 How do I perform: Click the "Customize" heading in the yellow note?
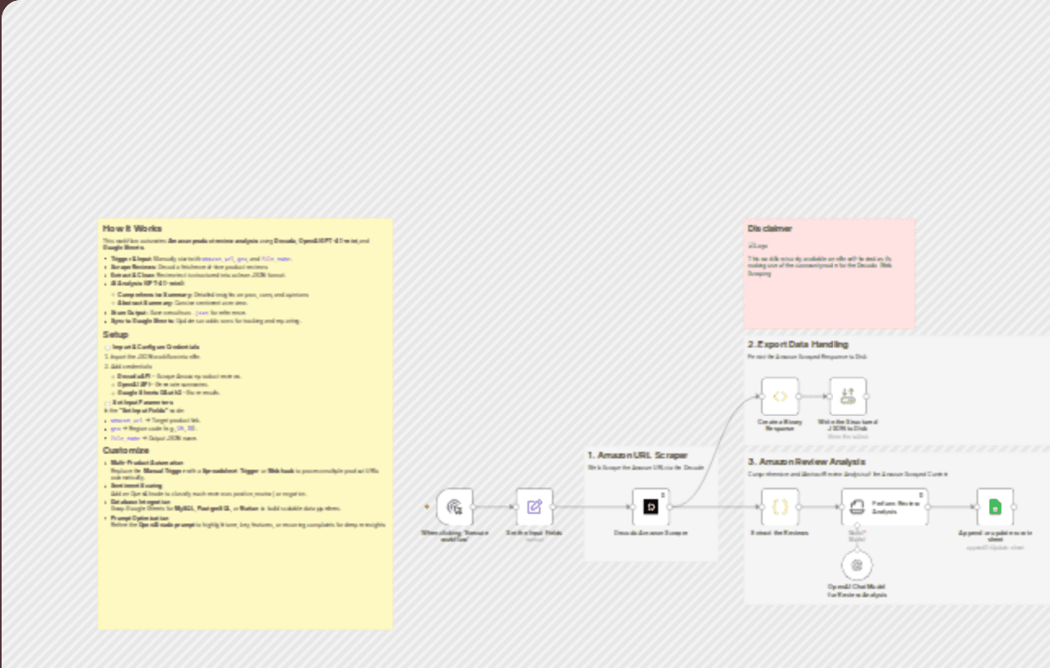[x=126, y=450]
